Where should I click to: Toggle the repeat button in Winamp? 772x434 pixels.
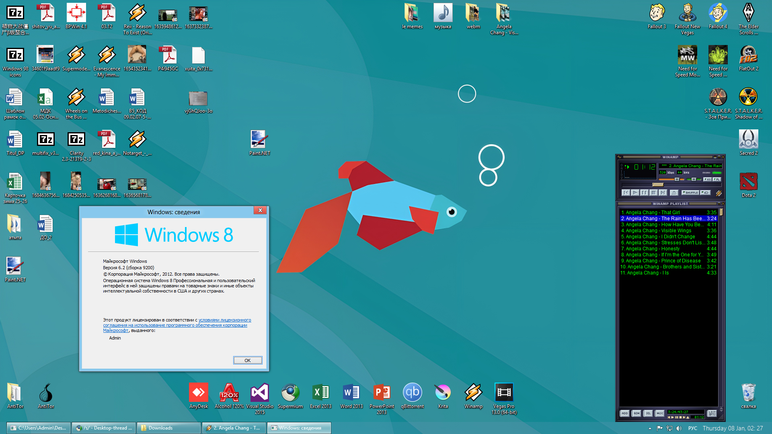(705, 192)
